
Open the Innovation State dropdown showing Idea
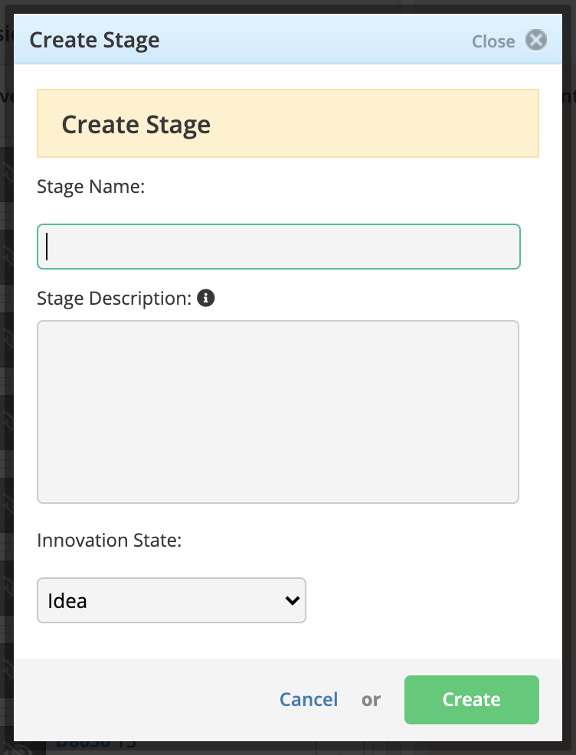pos(172,600)
